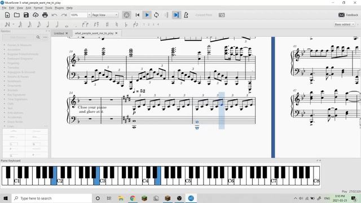The height and width of the screenshot is (203, 361).
Task: Apply flat accidental
Action: point(126,24)
